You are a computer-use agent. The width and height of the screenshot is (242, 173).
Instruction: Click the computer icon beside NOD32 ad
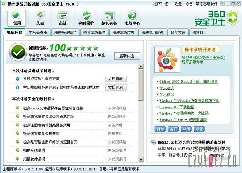(153, 142)
